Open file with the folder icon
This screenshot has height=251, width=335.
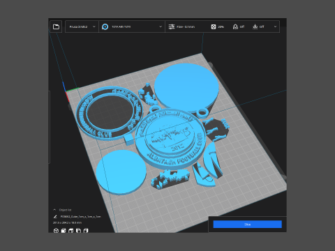[56, 26]
